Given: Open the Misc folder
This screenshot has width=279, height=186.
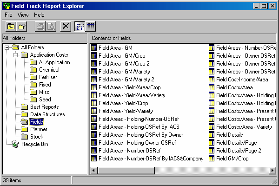Looking at the screenshot, I should pos(44,92).
